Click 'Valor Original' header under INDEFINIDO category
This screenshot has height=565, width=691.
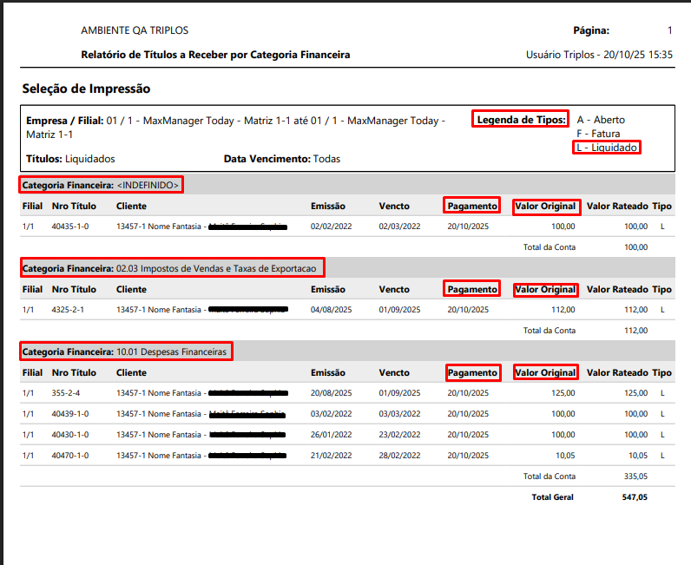[x=545, y=206]
